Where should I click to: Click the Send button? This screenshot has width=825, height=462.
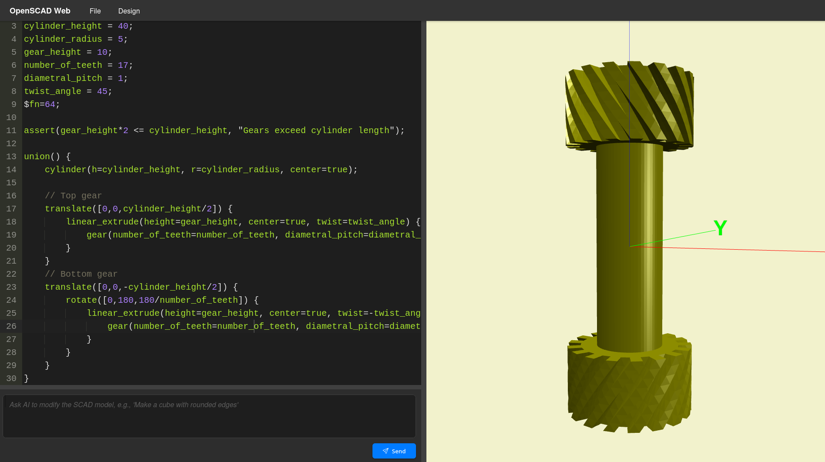coord(394,451)
